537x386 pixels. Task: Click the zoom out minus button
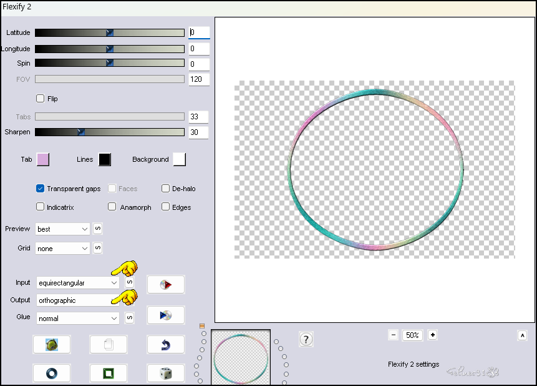pyautogui.click(x=393, y=335)
